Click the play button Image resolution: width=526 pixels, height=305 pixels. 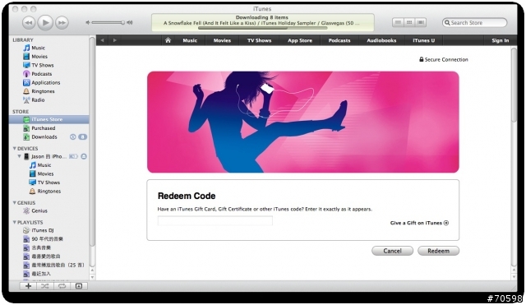pyautogui.click(x=45, y=23)
